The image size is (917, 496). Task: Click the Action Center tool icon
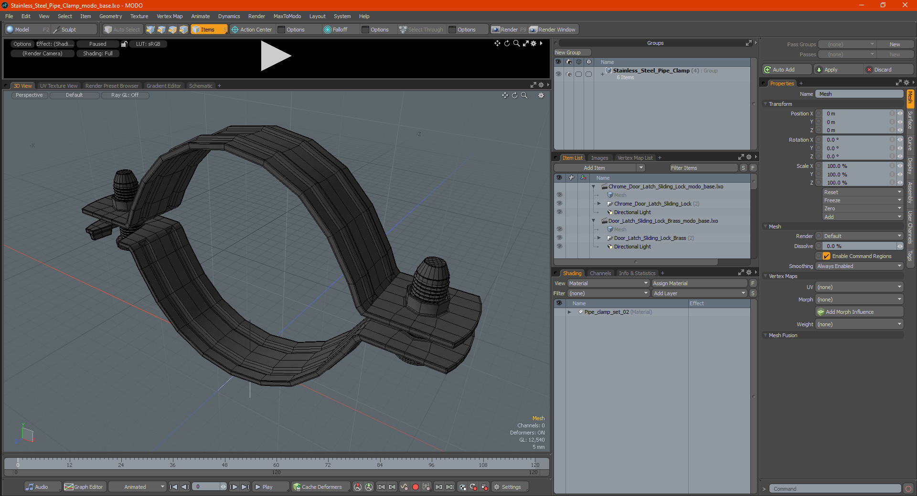pos(235,30)
